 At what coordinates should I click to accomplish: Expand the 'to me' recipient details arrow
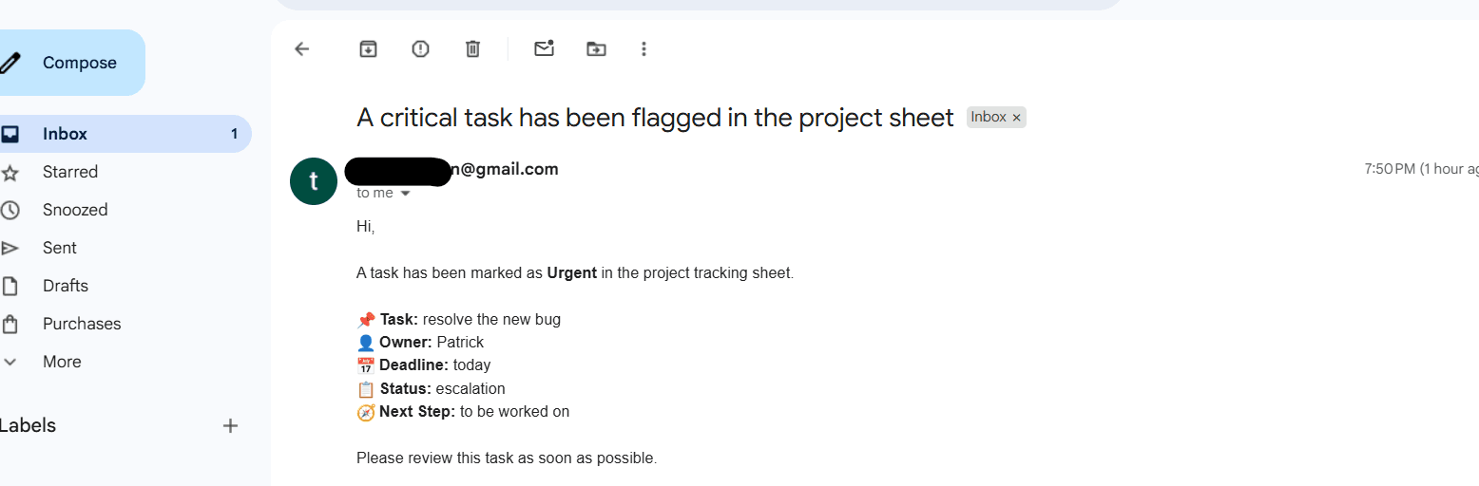(406, 194)
